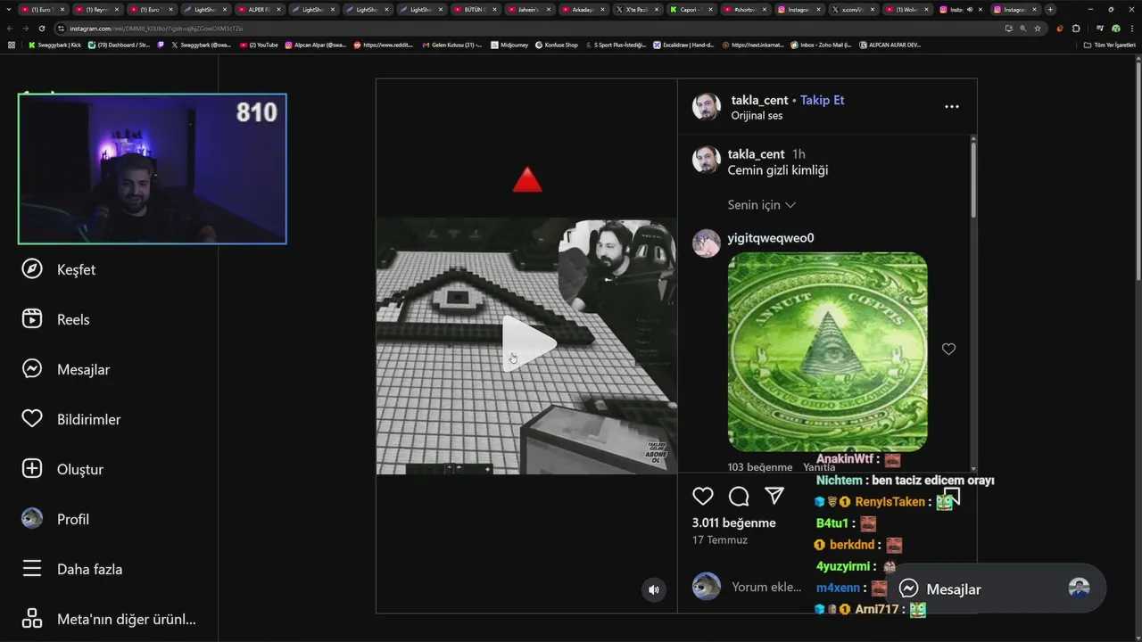Toggle the reel sound mute button
Viewport: 1142px width, 642px height.
pyautogui.click(x=654, y=589)
